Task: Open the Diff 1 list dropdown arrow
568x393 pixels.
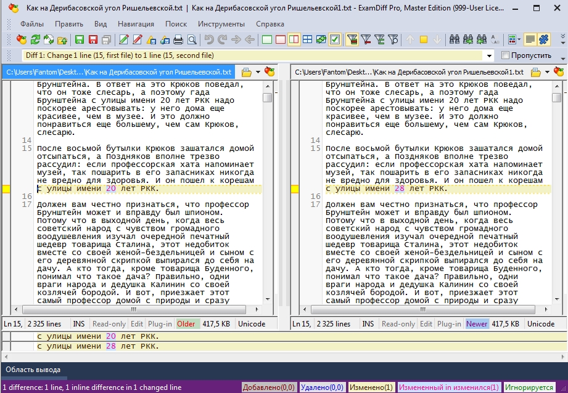Action: tap(490, 55)
